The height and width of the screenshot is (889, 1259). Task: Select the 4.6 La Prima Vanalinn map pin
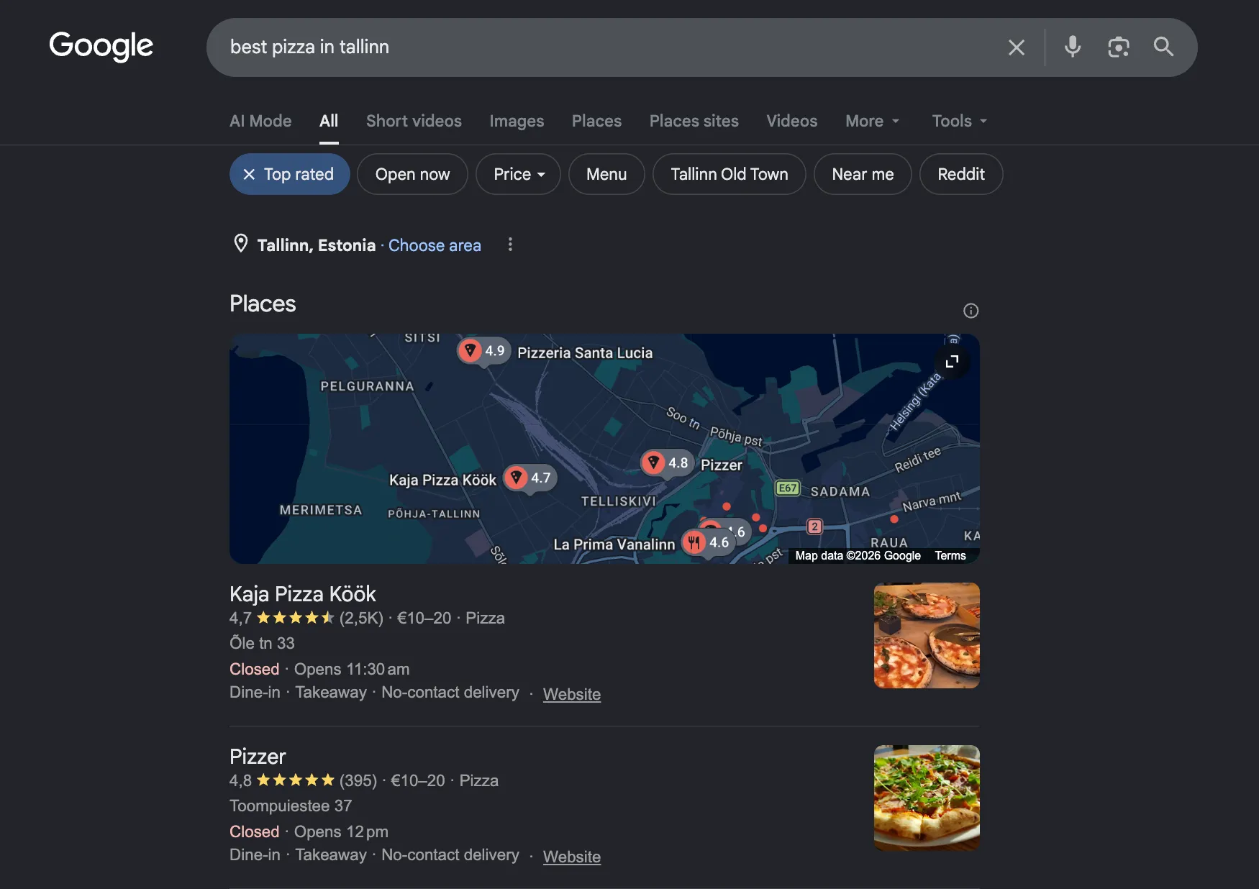point(708,542)
